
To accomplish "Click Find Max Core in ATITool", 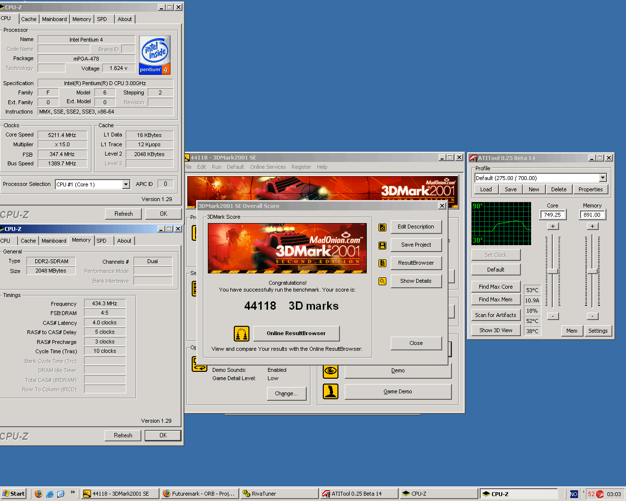I will coord(495,287).
